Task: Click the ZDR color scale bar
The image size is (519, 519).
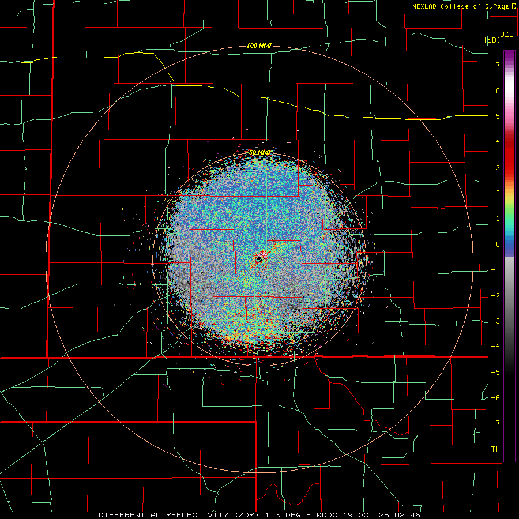Action: (x=509, y=256)
